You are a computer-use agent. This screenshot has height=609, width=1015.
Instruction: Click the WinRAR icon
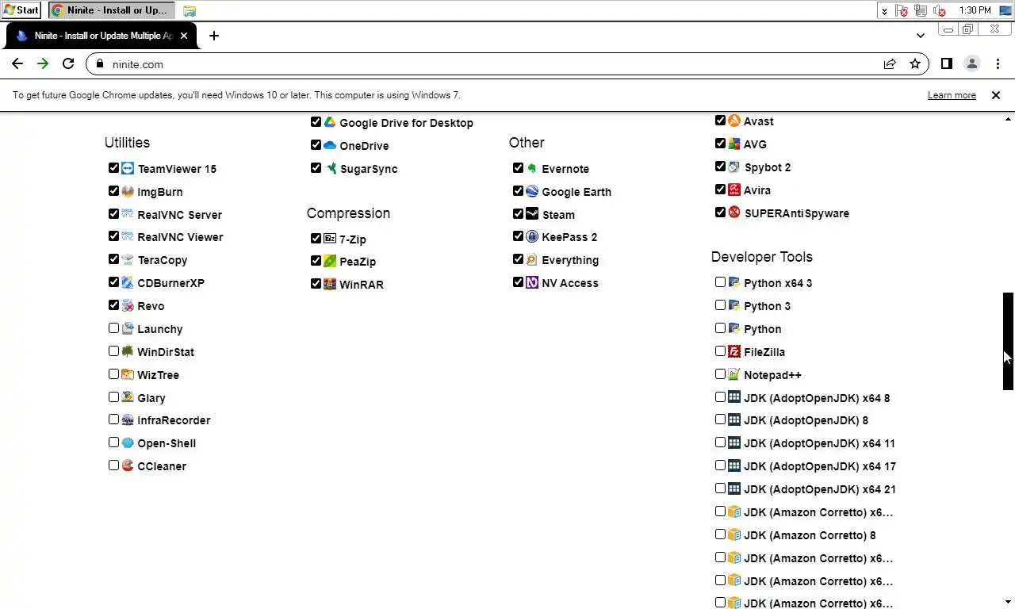[330, 284]
